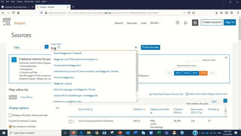The width and height of the screenshot is (241, 136).
Task: Select Linguistic Inquiry suggestion
Action: coord(63,83)
